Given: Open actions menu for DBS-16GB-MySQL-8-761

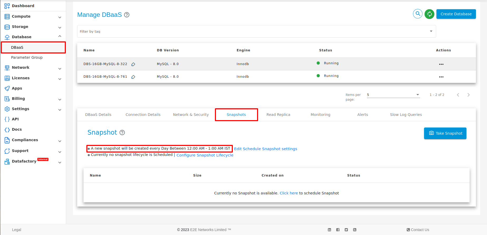Looking at the screenshot, I should click(x=441, y=77).
